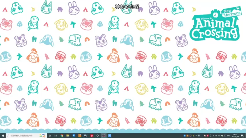This screenshot has width=246, height=138.
Task: Open the Windows Start menu
Action: pyautogui.click(x=3, y=136)
